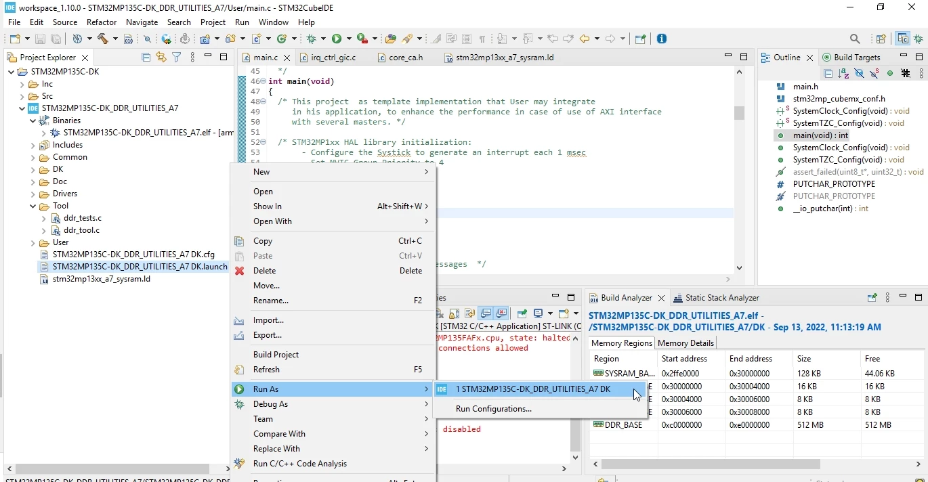Open the irq_ctrl_gic.c editor tab
Screen dimensions: 928x482
tap(327, 58)
